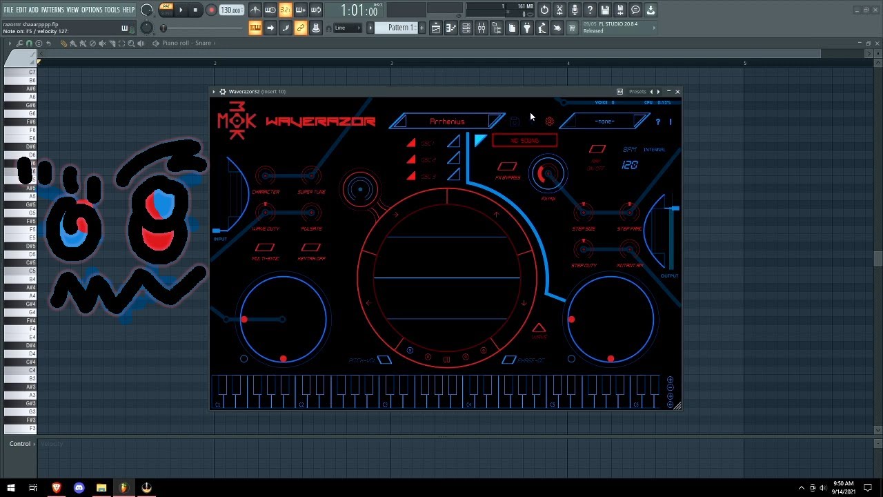
Task: Open the EDIT menu
Action: pyautogui.click(x=21, y=10)
